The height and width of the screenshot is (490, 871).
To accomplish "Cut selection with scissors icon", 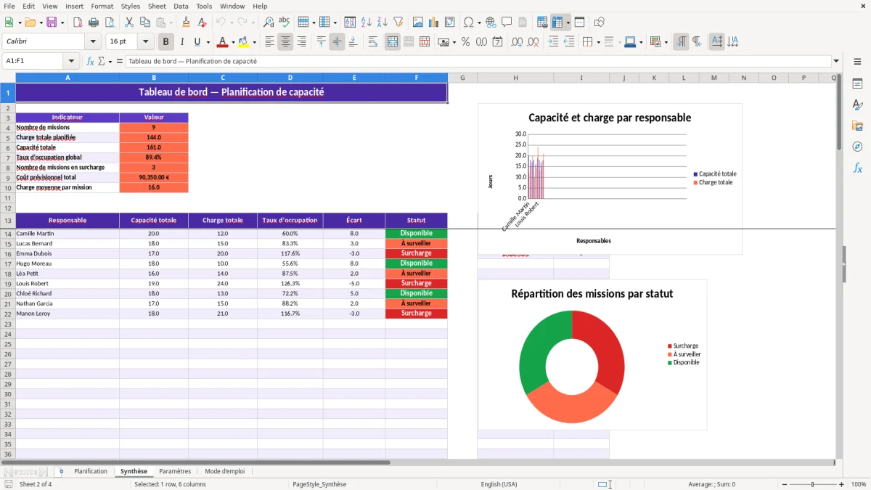I will click(128, 23).
